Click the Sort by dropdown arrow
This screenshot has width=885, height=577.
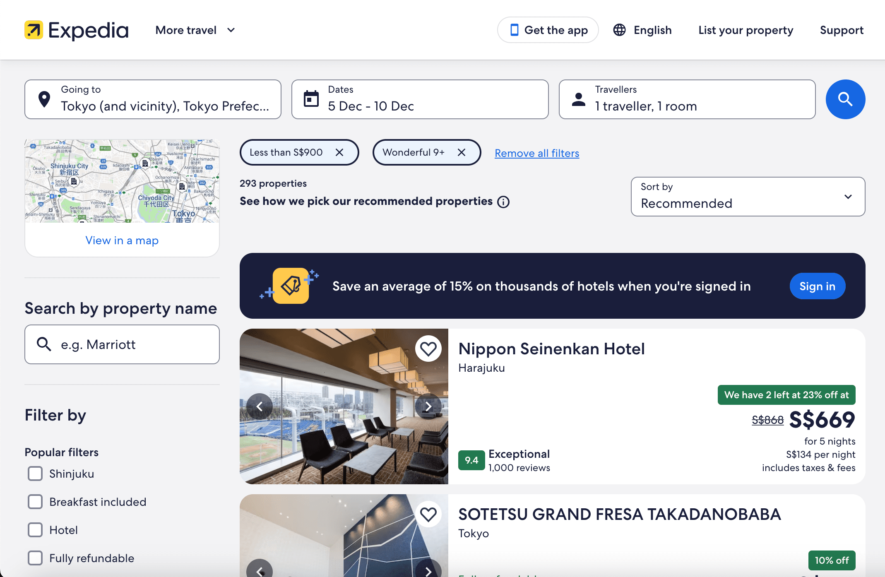[x=848, y=197]
